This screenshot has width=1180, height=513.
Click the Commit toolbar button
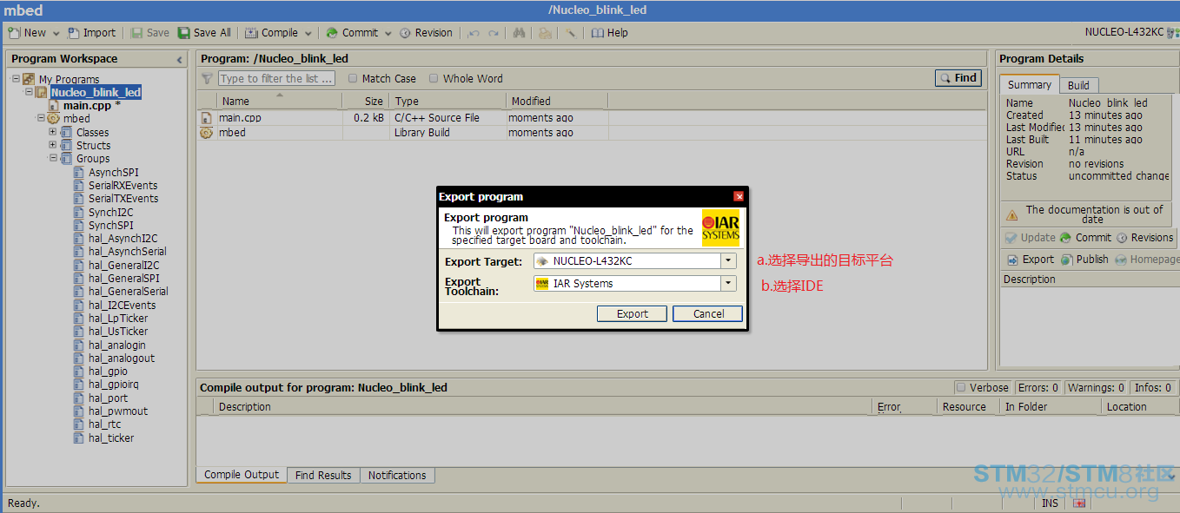pyautogui.click(x=352, y=33)
